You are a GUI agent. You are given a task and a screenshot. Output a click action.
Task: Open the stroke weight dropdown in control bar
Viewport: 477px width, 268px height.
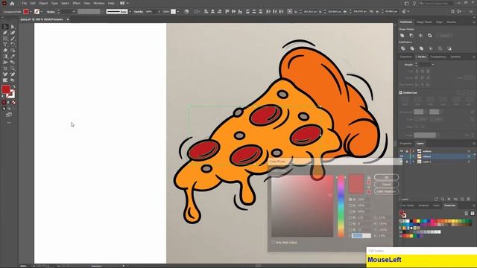(x=74, y=12)
